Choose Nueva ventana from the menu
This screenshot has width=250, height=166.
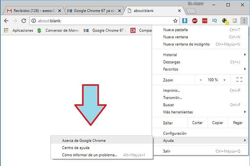(200, 37)
